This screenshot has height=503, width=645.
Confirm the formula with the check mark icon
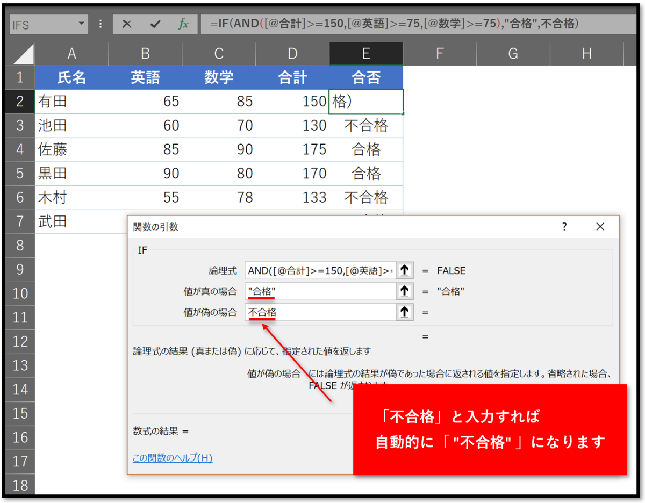pyautogui.click(x=156, y=24)
